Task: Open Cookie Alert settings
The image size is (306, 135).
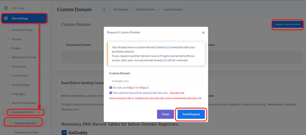Action: click(20, 75)
